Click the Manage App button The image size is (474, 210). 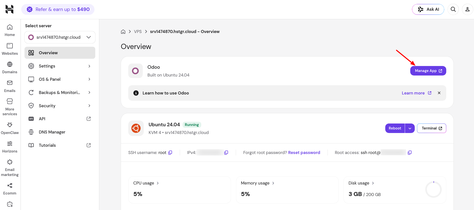pyautogui.click(x=428, y=71)
